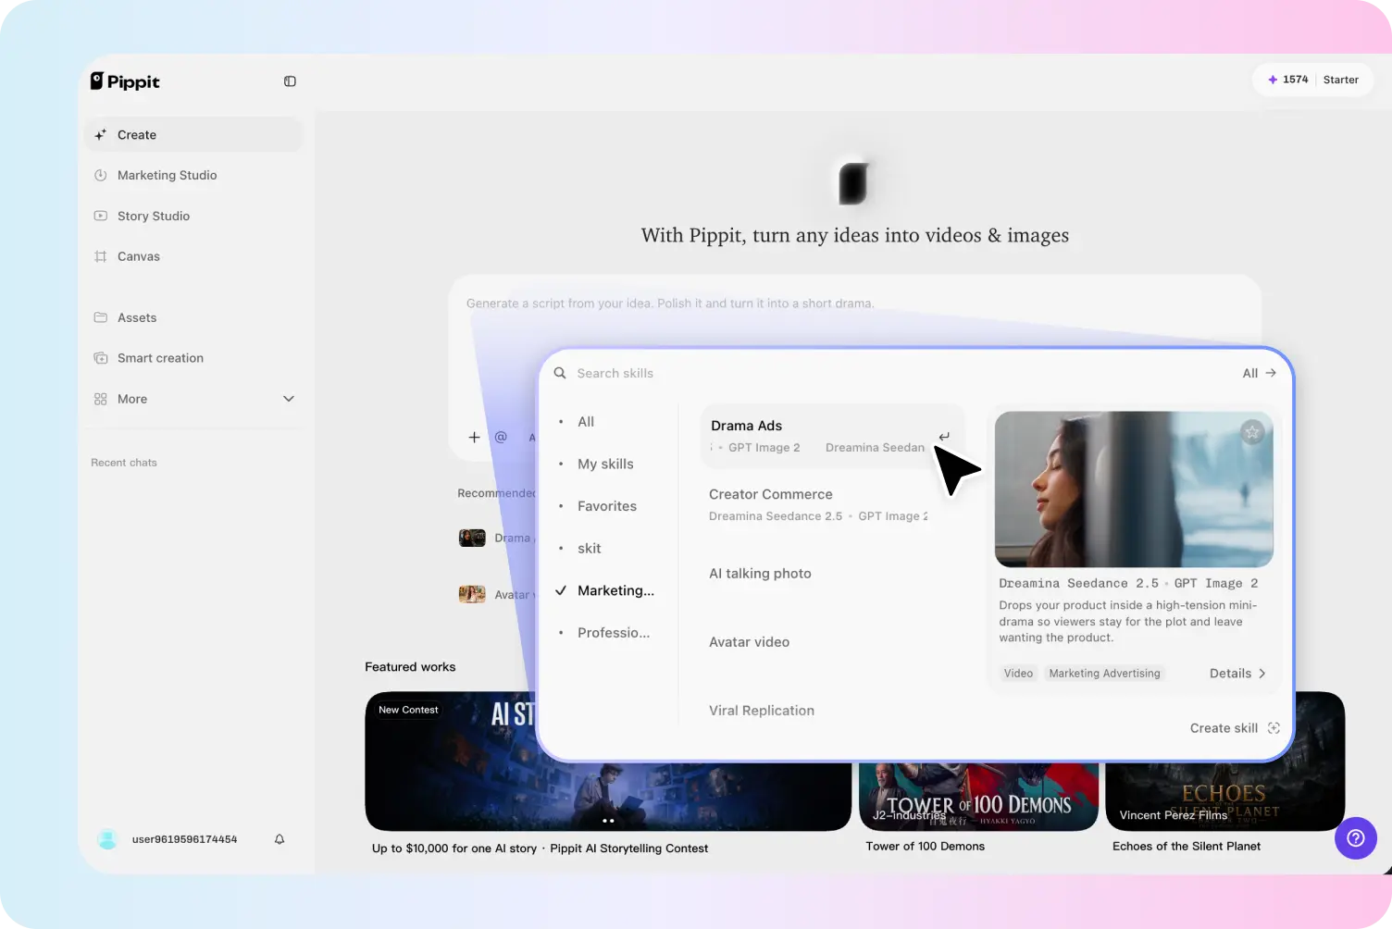Select the All category in the skills list

pos(586,422)
